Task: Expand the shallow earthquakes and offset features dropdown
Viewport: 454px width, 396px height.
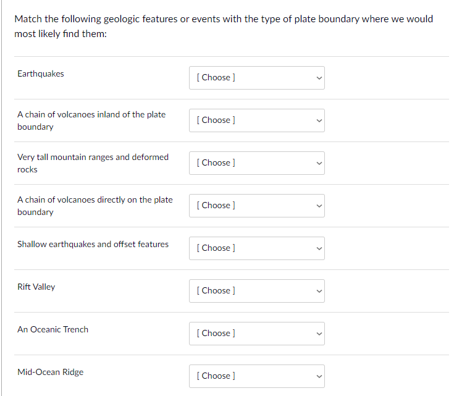Action: coord(256,248)
